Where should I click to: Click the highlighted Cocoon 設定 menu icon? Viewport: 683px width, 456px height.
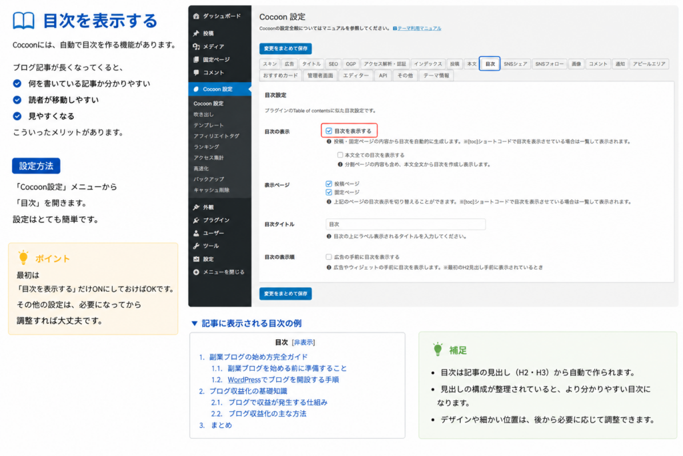point(196,89)
